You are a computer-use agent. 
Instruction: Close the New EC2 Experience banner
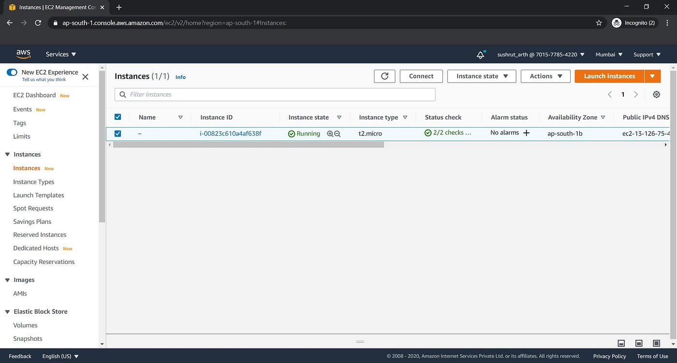coord(86,76)
